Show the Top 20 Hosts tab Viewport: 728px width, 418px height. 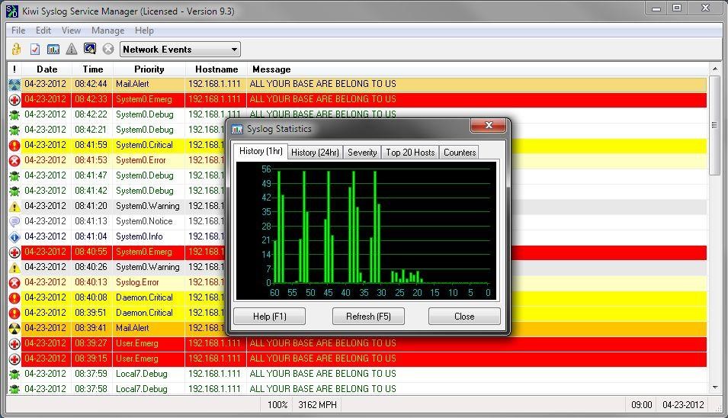[410, 153]
